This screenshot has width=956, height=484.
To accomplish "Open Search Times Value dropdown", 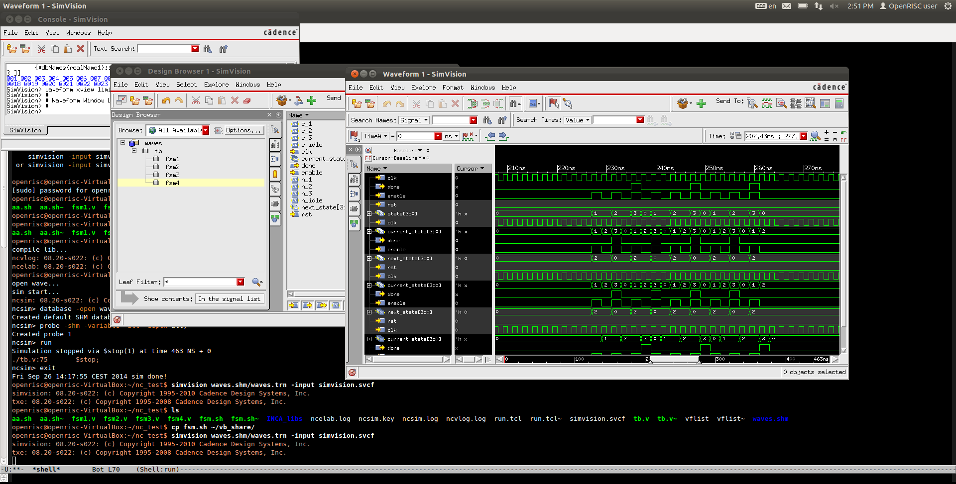I will point(578,120).
